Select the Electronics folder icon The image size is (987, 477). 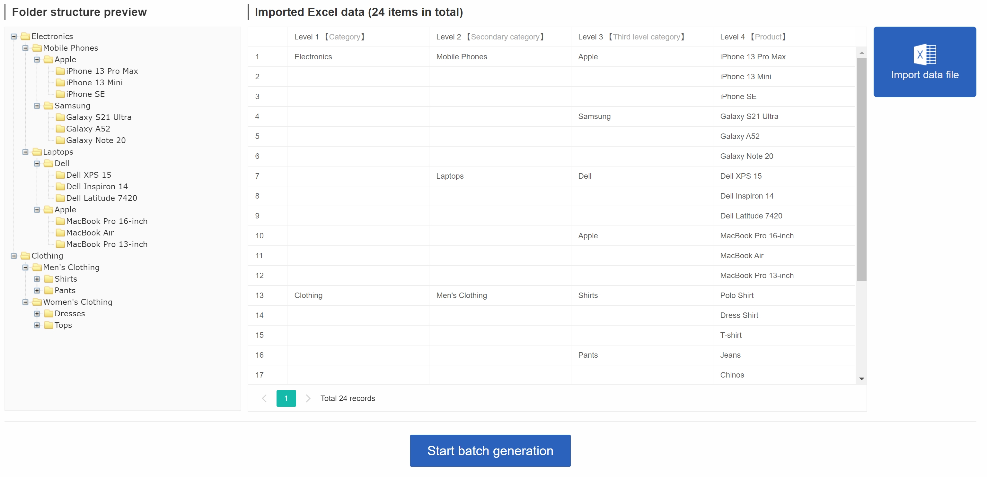click(25, 36)
